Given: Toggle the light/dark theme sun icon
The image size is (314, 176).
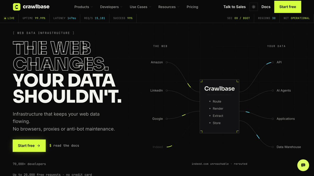Looking at the screenshot, I should click(254, 7).
